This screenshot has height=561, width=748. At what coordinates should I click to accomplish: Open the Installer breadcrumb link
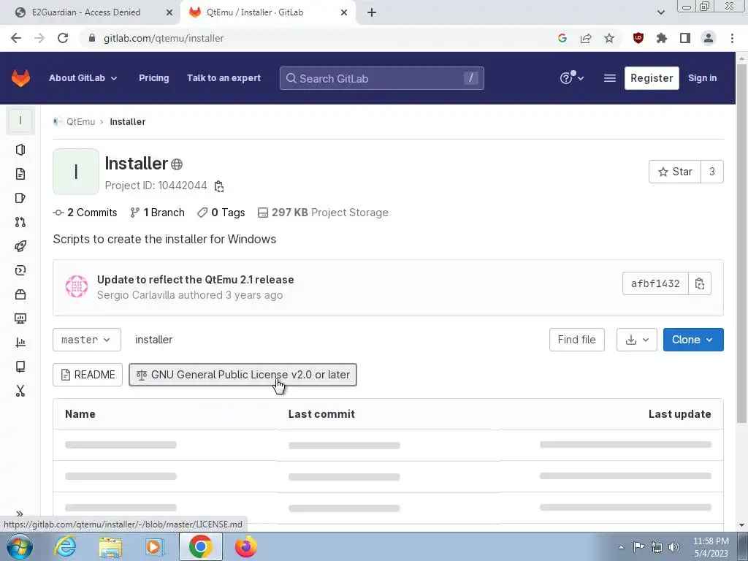click(x=127, y=122)
